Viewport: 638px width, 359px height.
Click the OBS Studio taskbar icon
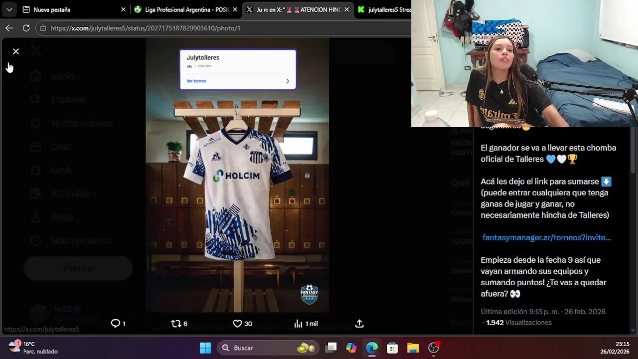pyautogui.click(x=434, y=348)
